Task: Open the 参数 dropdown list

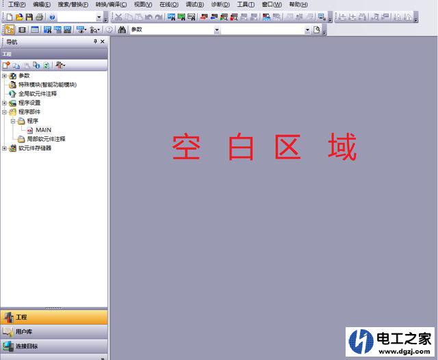Action: [217, 30]
